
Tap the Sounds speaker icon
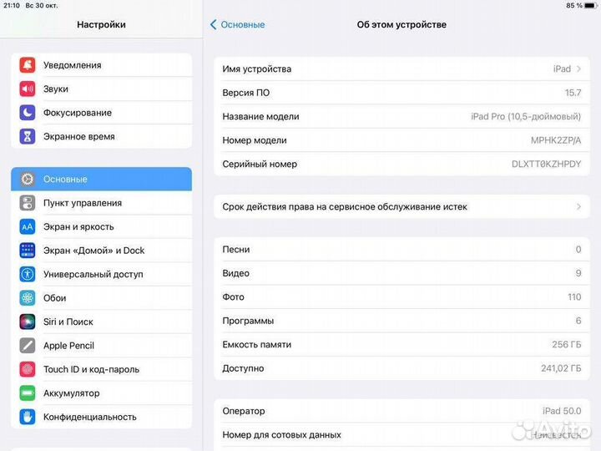[x=28, y=89]
